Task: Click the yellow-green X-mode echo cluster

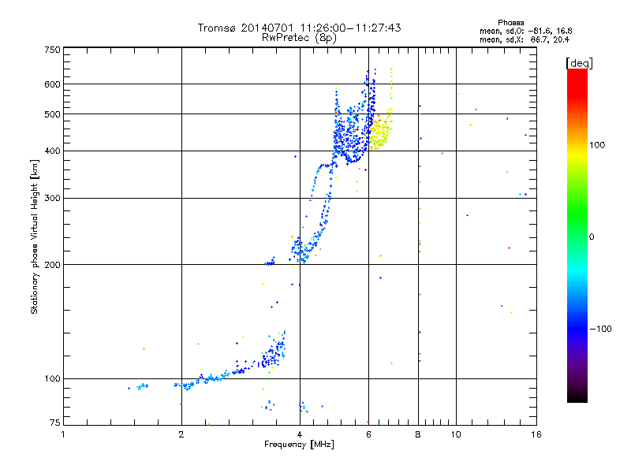Action: click(379, 133)
